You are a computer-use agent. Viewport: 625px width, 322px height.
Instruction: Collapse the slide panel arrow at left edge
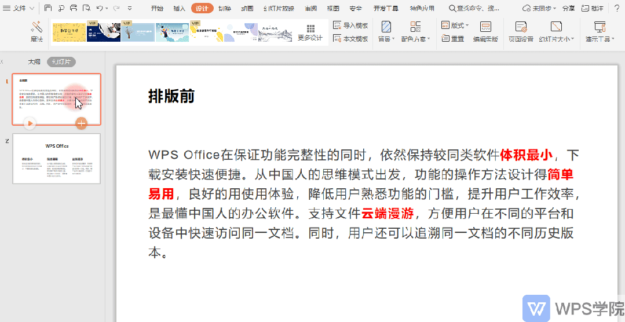[x=2, y=62]
